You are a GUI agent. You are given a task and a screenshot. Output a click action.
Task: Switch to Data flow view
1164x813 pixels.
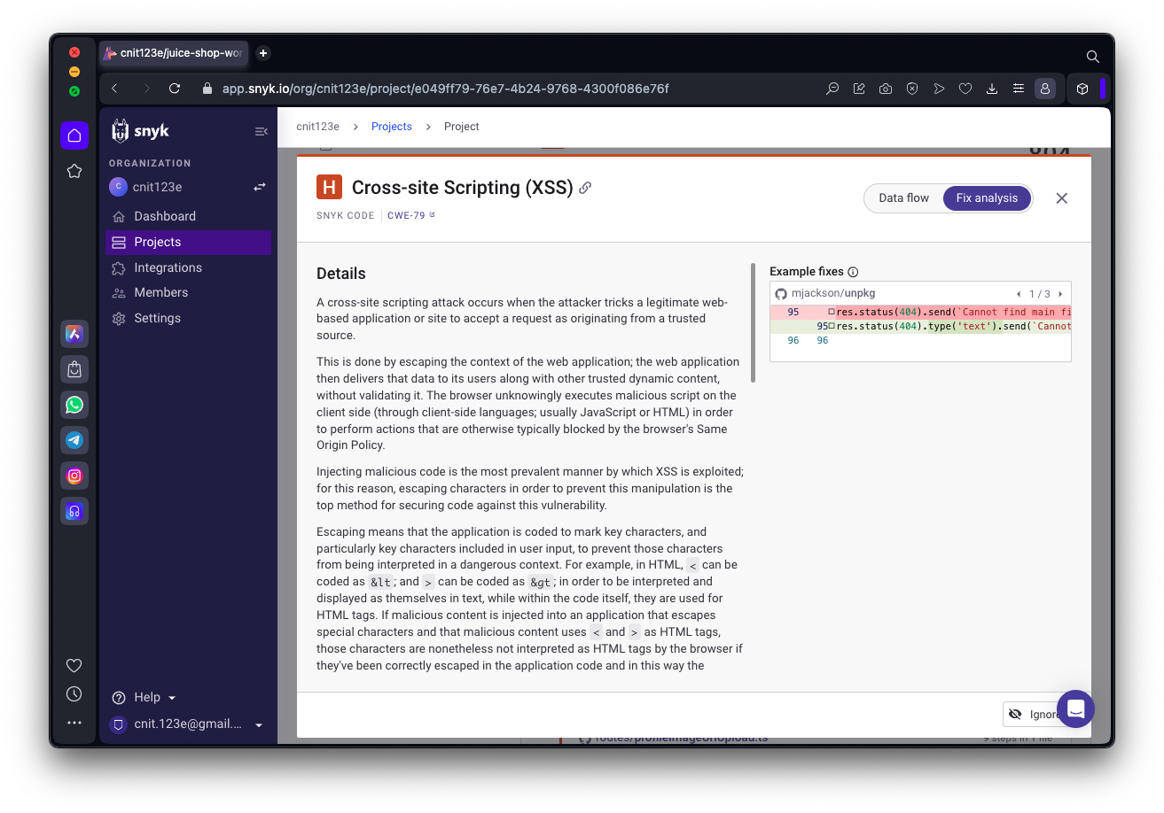click(903, 198)
